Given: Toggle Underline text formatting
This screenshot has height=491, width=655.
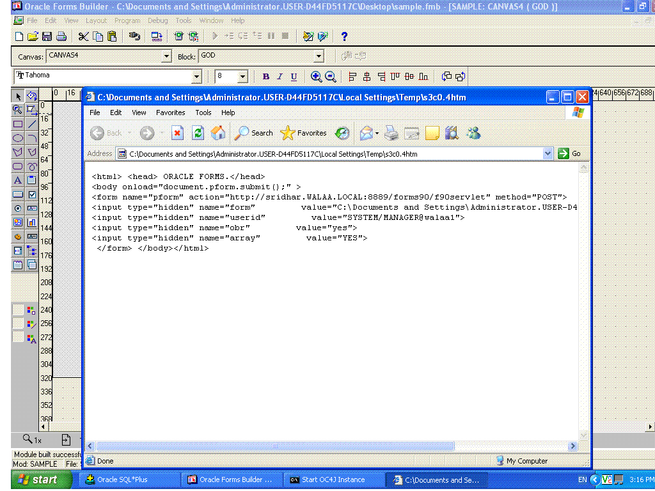Looking at the screenshot, I should pyautogui.click(x=294, y=77).
